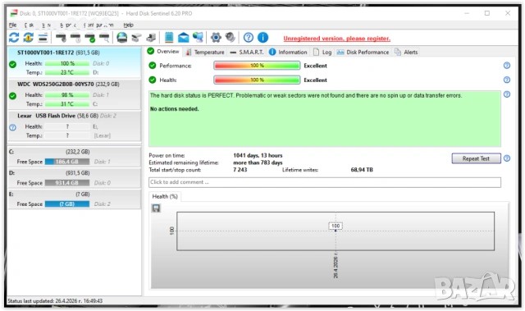Switch to the Temperature tab

pyautogui.click(x=205, y=53)
